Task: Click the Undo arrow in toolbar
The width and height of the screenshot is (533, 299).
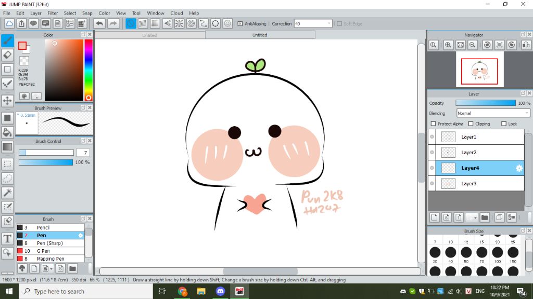Action: point(99,23)
